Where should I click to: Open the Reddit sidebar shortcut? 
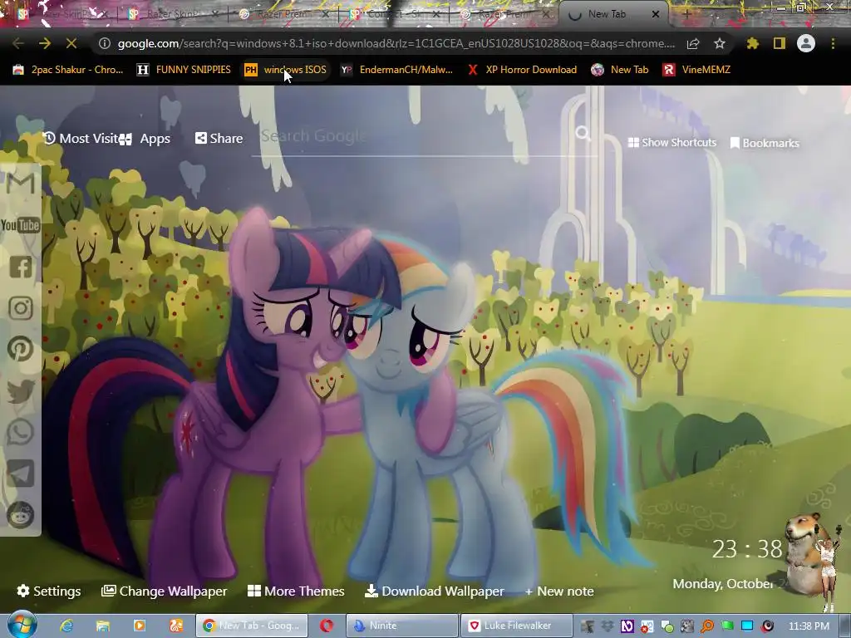21,514
